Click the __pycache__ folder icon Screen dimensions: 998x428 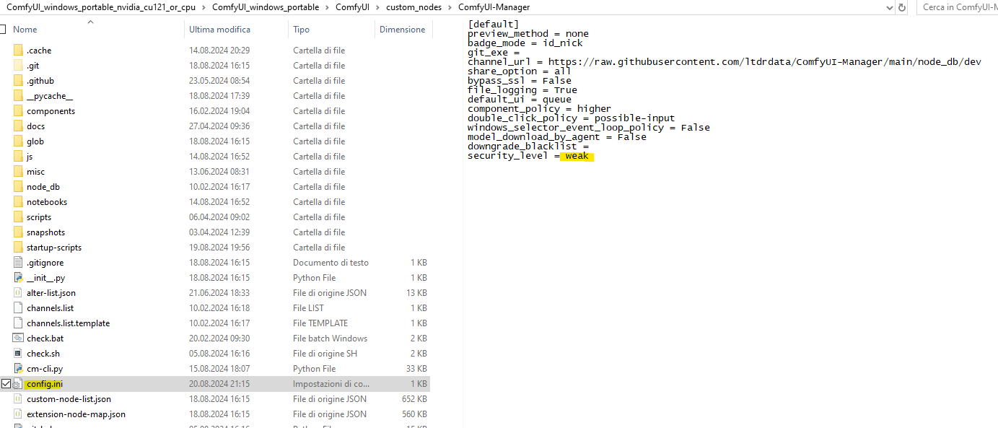(18, 96)
